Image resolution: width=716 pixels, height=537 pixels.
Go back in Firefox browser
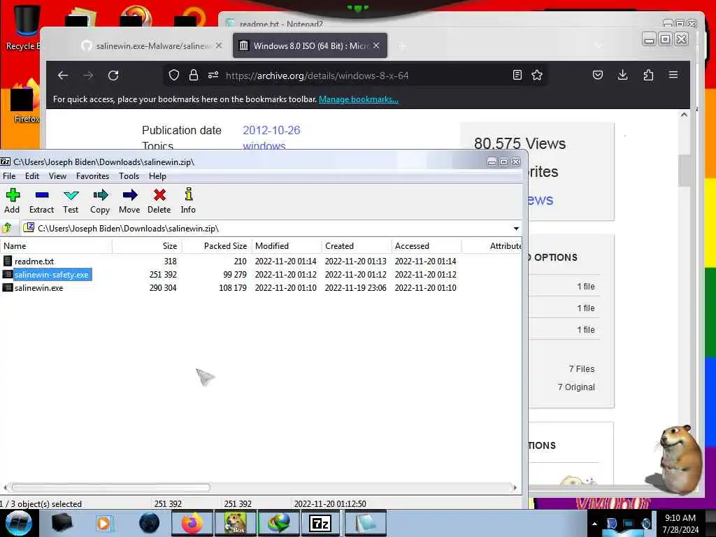pyautogui.click(x=63, y=76)
